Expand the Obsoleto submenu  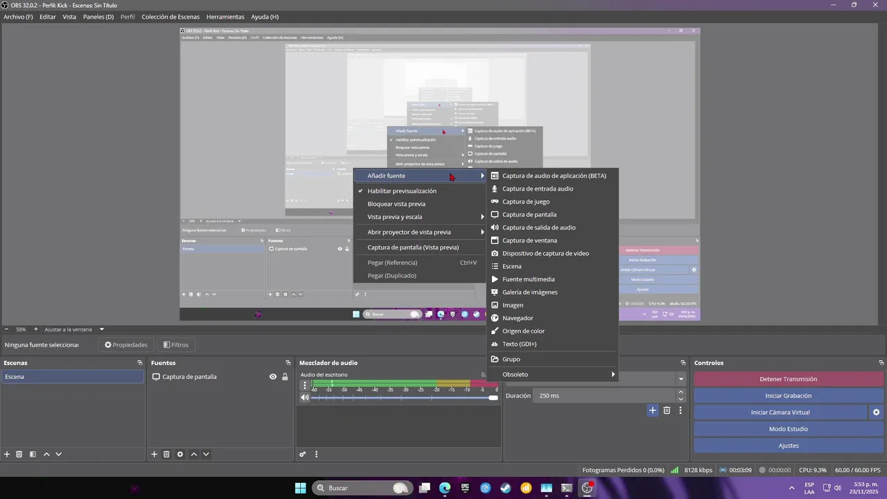[552, 374]
